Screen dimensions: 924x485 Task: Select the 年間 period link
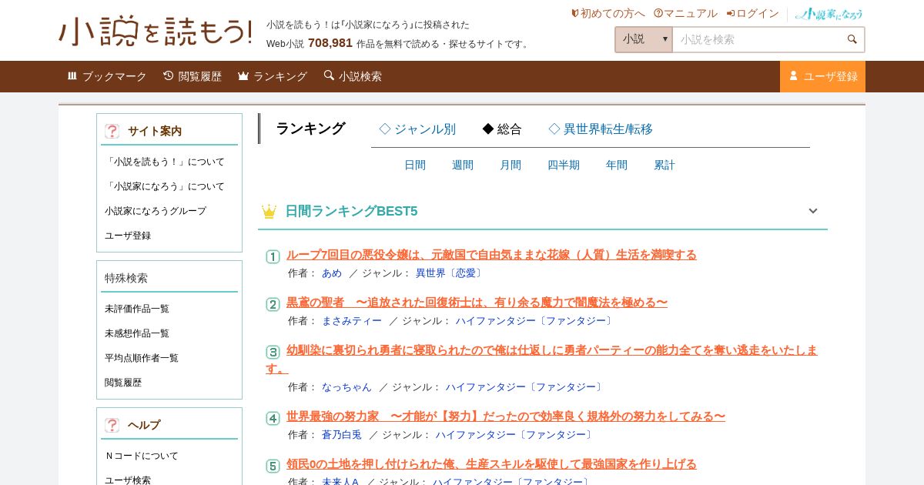pyautogui.click(x=617, y=165)
